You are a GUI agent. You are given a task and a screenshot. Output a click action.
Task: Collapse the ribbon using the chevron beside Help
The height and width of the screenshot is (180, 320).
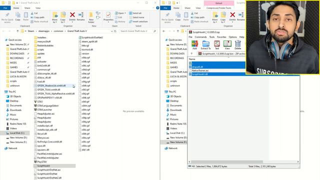point(153,8)
